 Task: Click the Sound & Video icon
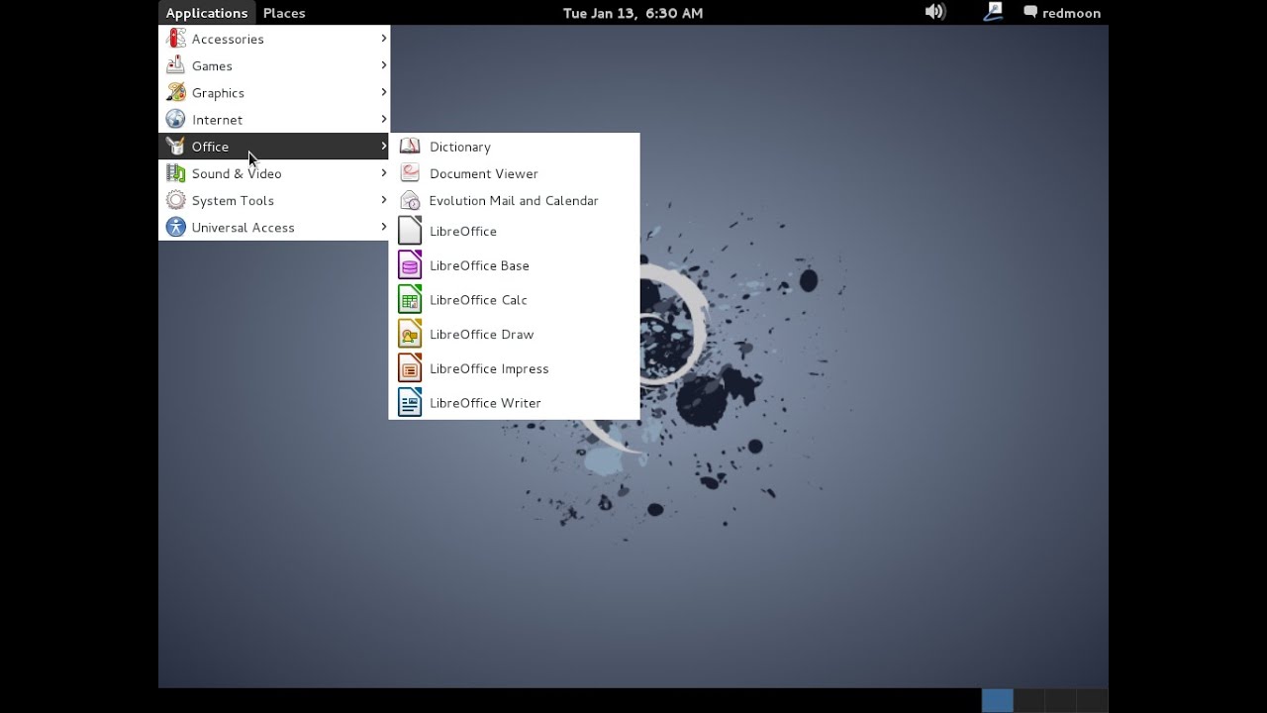176,173
